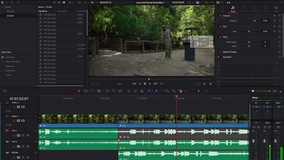This screenshot has width=284, height=160.
Task: Open Timeline View Options icon
Action: tap(5, 91)
